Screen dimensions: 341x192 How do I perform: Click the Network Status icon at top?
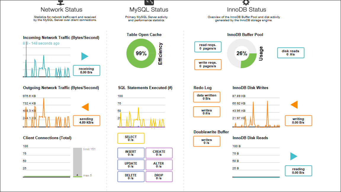[x=61, y=2]
